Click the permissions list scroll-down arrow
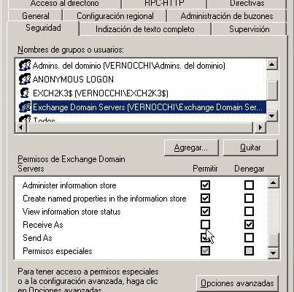The height and width of the screenshot is (292, 294). pyautogui.click(x=274, y=253)
